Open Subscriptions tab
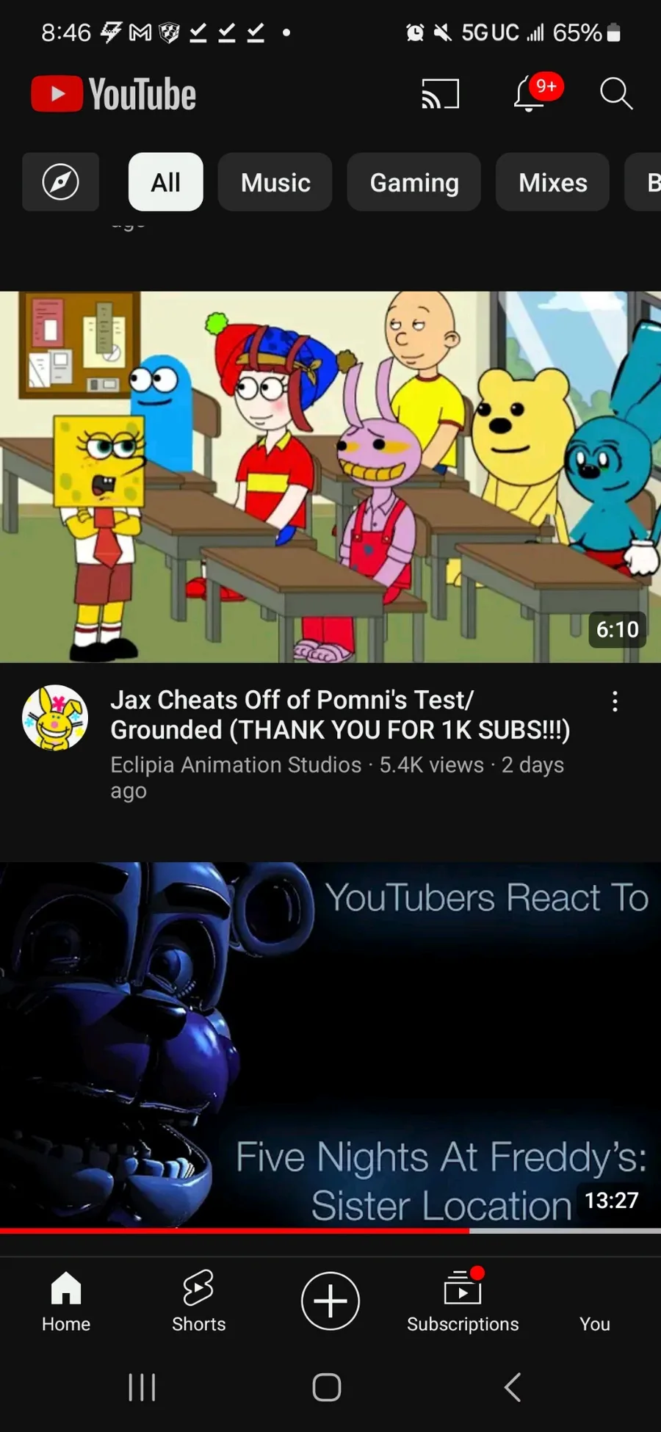Viewport: 661px width, 1432px height. [x=463, y=1301]
